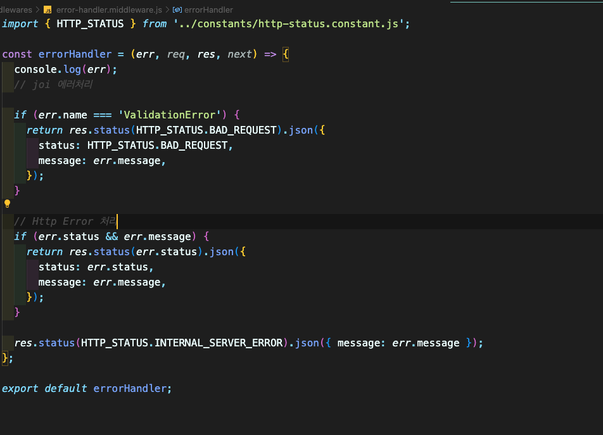Click HTTP_STATUS.INTERNAL_SERVER_ERROR text
The image size is (603, 435).
(182, 343)
